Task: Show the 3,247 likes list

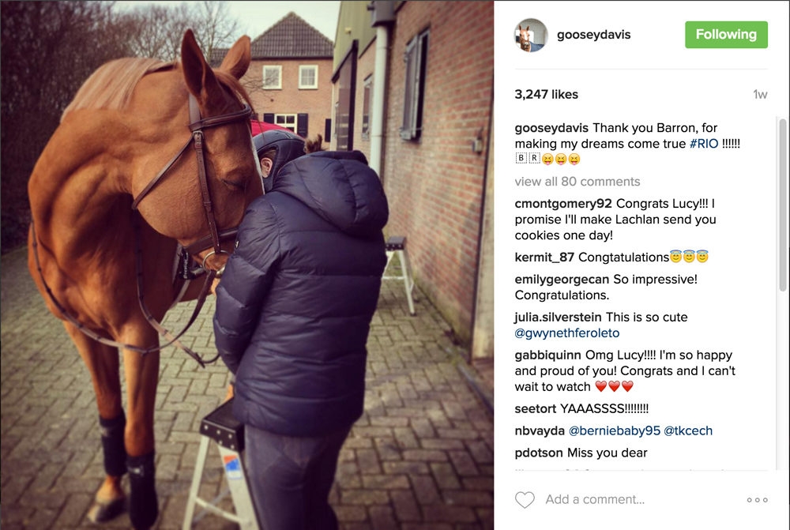Action: coord(546,94)
